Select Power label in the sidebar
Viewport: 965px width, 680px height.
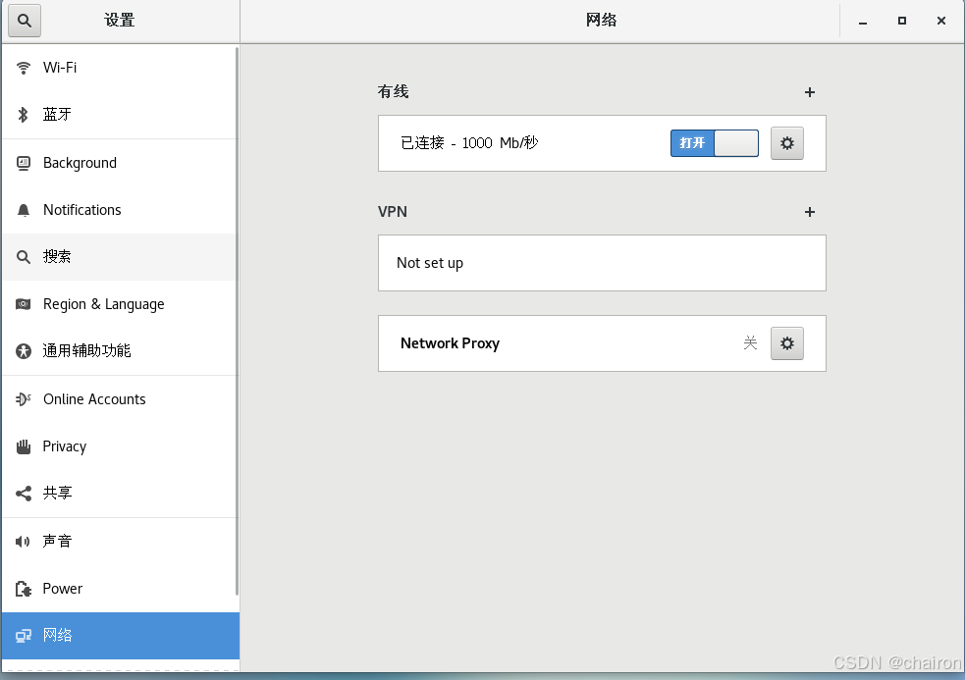tap(62, 589)
